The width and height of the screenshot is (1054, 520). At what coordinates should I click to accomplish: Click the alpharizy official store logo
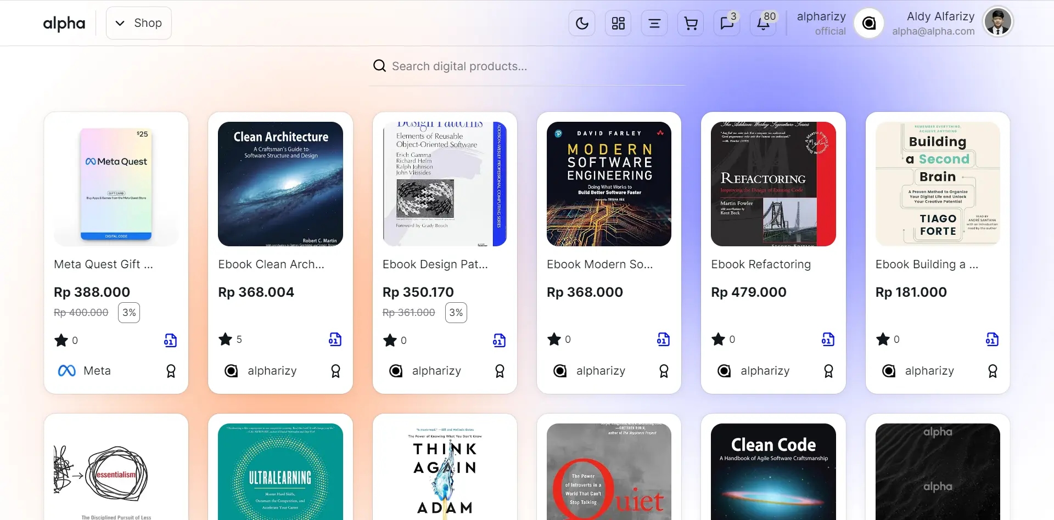tap(869, 23)
